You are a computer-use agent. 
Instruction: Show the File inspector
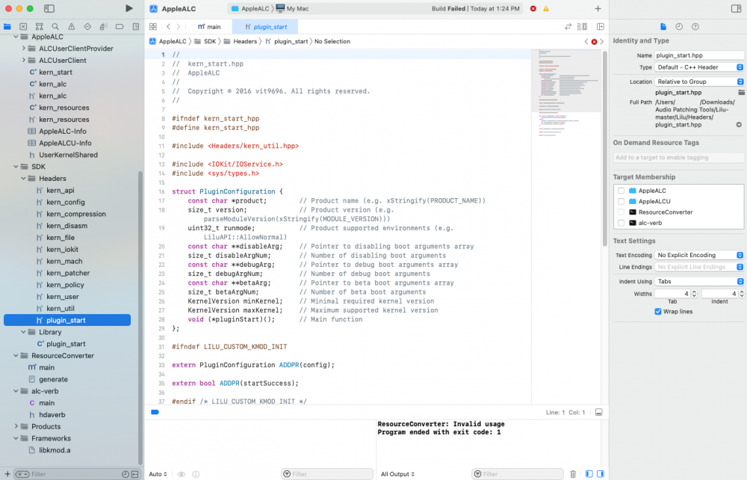[663, 27]
